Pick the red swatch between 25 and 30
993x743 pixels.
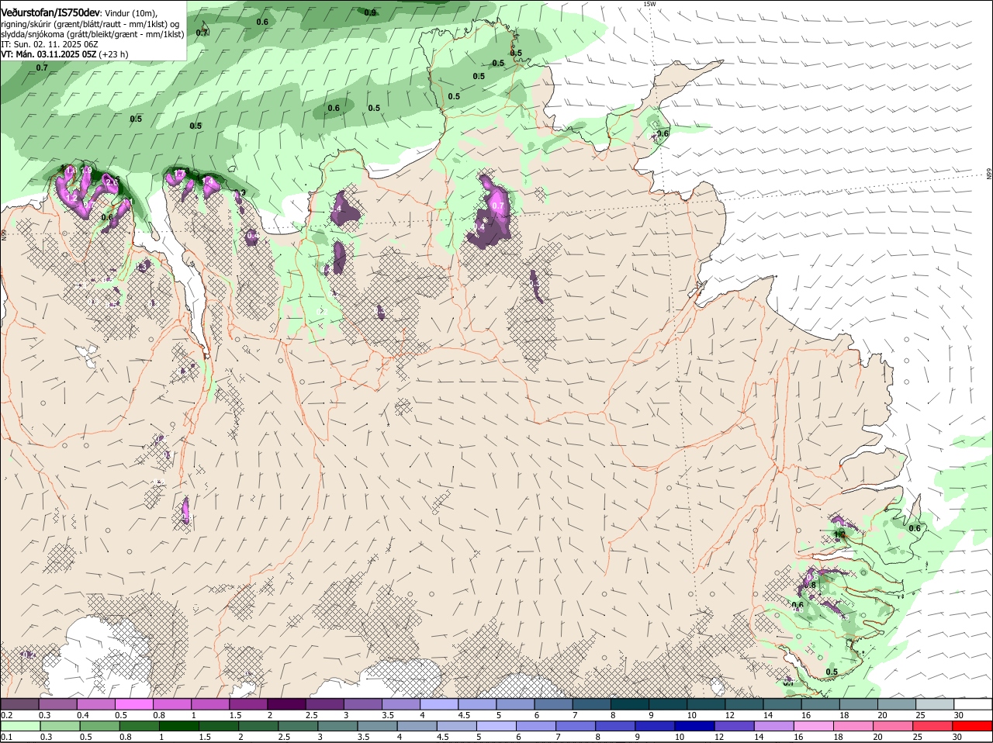(x=932, y=726)
